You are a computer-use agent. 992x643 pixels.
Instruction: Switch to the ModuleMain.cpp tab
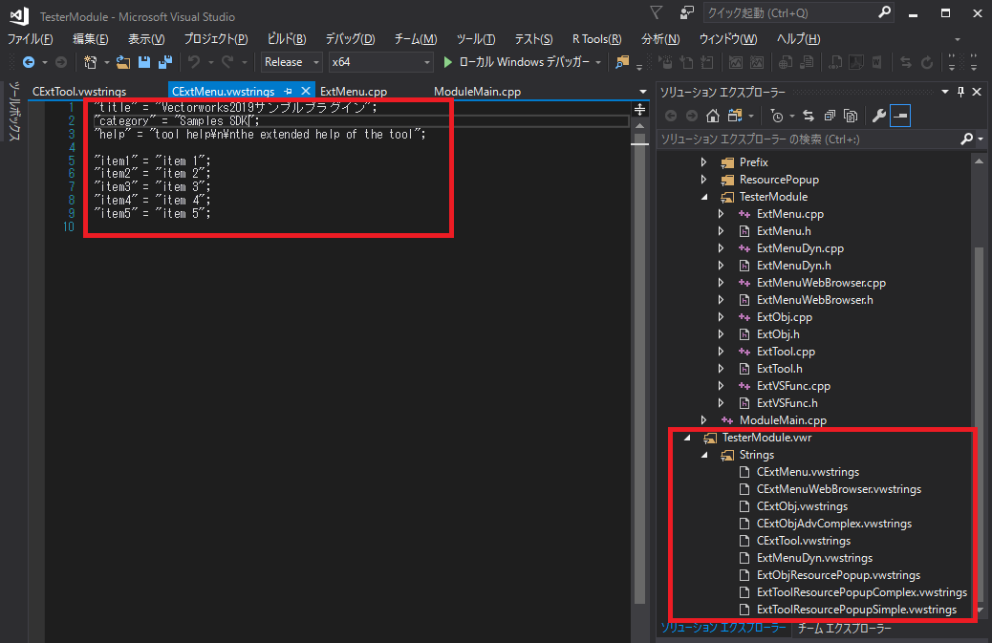coord(477,92)
